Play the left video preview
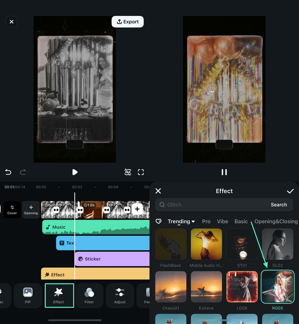 [75, 172]
